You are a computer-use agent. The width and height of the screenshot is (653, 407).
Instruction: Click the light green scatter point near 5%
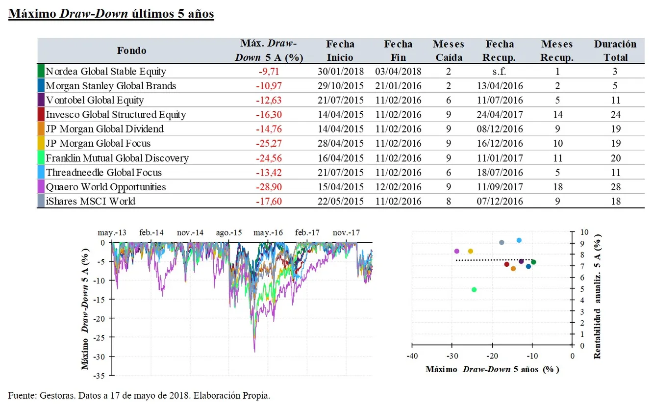click(x=474, y=290)
